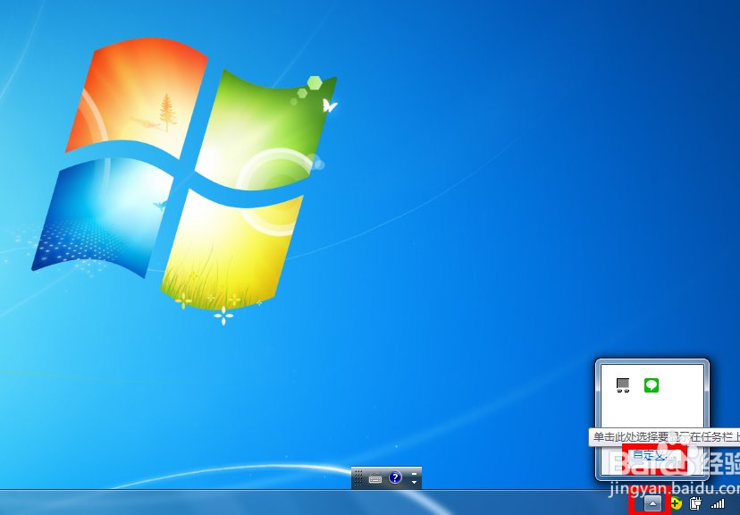
Task: Minimize the language bar with dash button
Action: 414,473
